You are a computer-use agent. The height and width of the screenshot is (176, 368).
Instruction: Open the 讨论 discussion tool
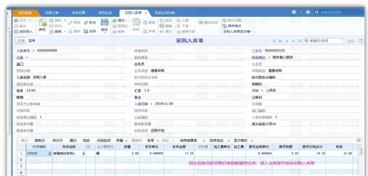point(166,26)
